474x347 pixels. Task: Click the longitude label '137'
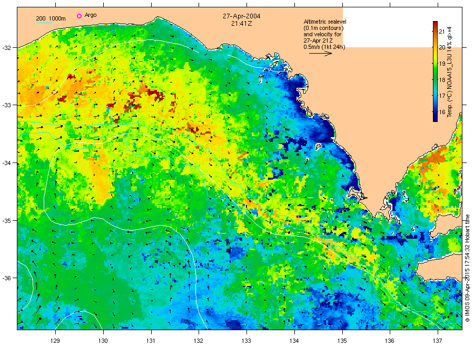[x=438, y=341]
